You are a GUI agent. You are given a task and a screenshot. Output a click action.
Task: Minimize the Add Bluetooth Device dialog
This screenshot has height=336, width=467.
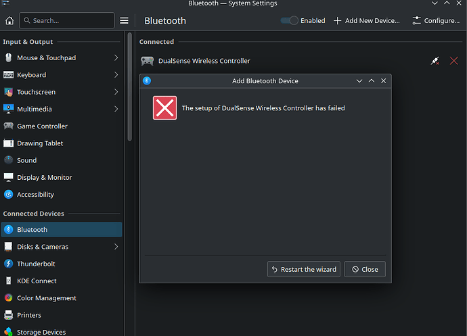click(359, 81)
